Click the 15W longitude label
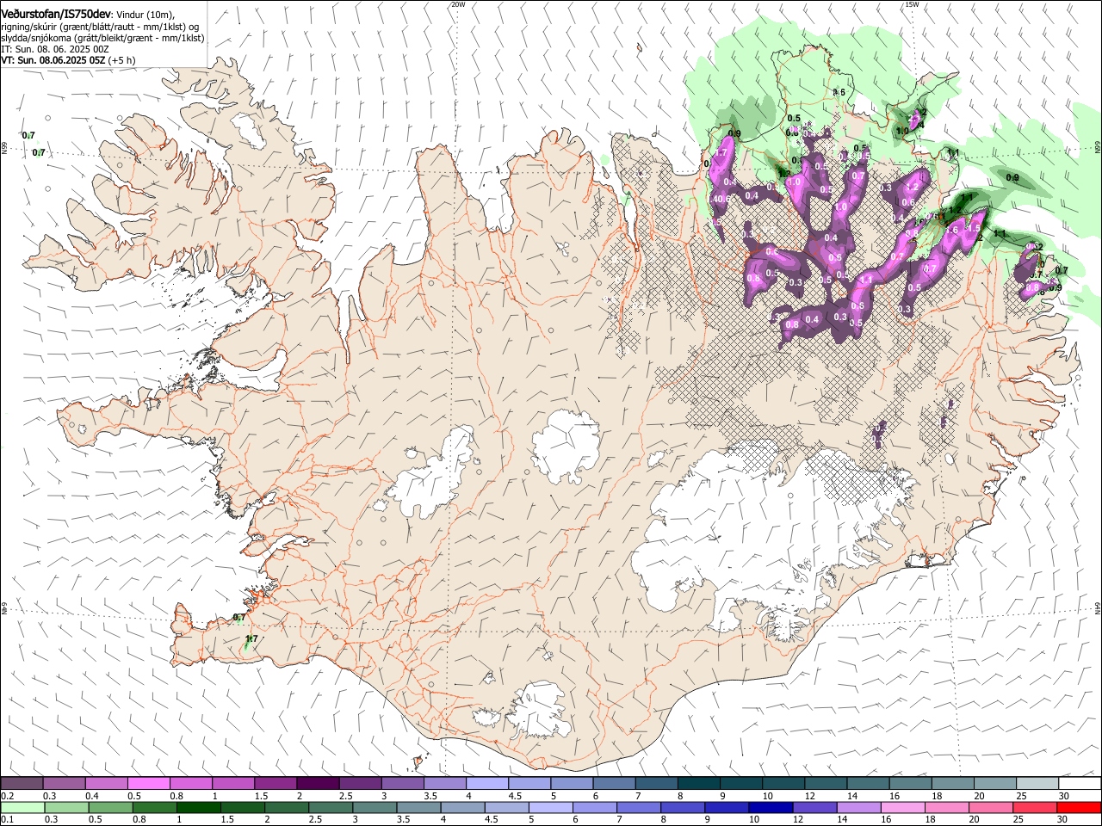The image size is (1102, 826). (x=911, y=4)
